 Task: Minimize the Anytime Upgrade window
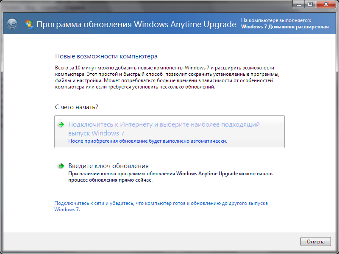pos(298,5)
